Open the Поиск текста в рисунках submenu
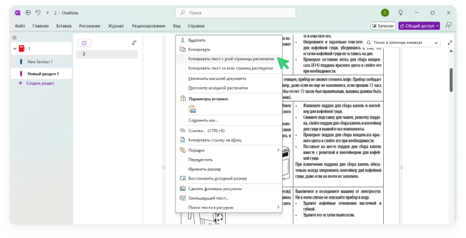Screen dimensions: 466x238 (229, 207)
